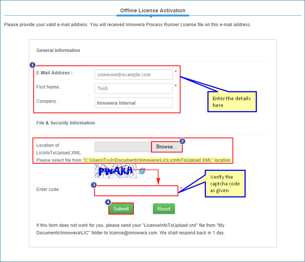Viewport: 305px width, 262px height.
Task: Submit the license activation form
Action: coord(121,209)
